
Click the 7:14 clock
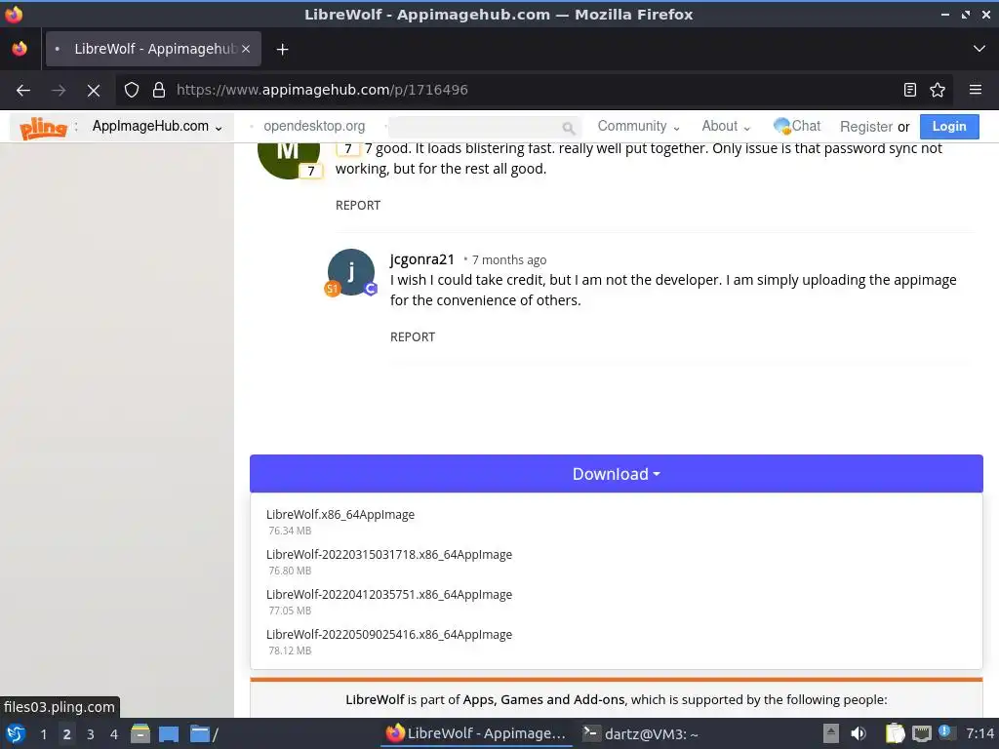[979, 733]
